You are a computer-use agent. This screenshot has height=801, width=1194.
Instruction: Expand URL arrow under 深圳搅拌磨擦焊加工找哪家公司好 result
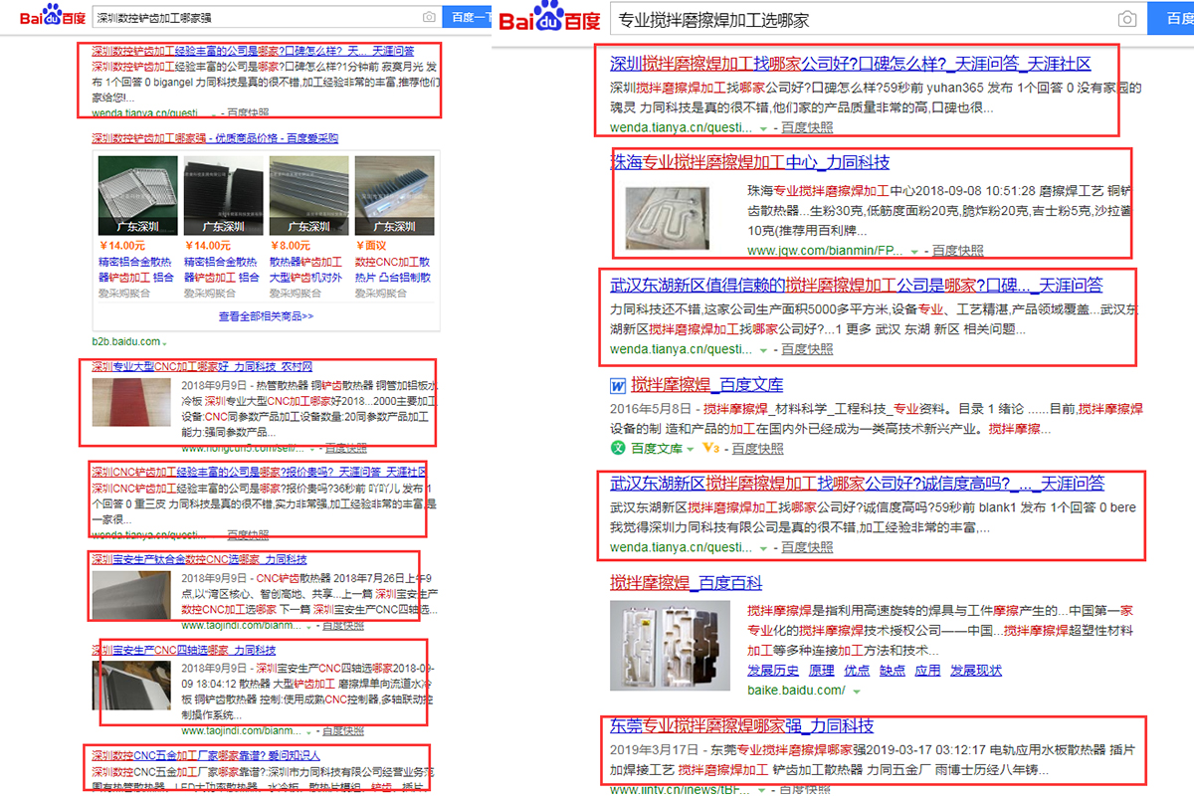tap(764, 128)
